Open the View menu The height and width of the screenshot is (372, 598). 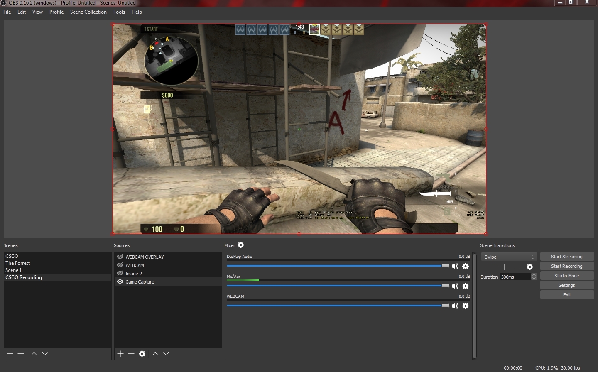(x=37, y=12)
